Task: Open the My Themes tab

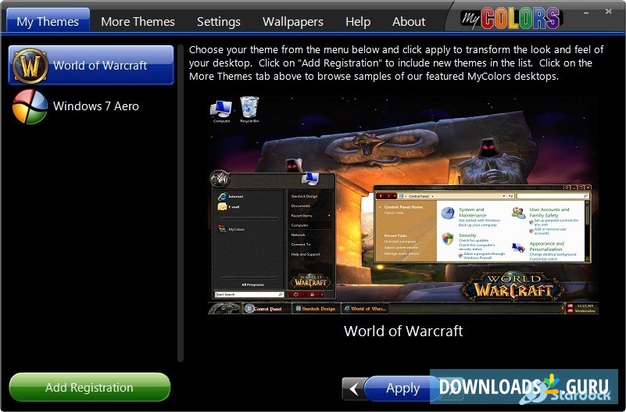Action: 48,21
